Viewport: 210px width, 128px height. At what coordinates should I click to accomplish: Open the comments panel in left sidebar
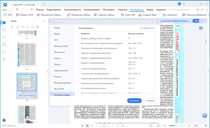4,37
